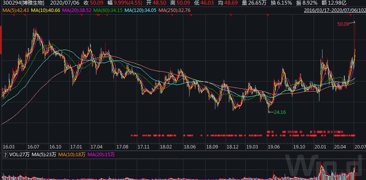Select the volume MA(20):15万 label
366x180 pixels.
pyautogui.click(x=101, y=155)
